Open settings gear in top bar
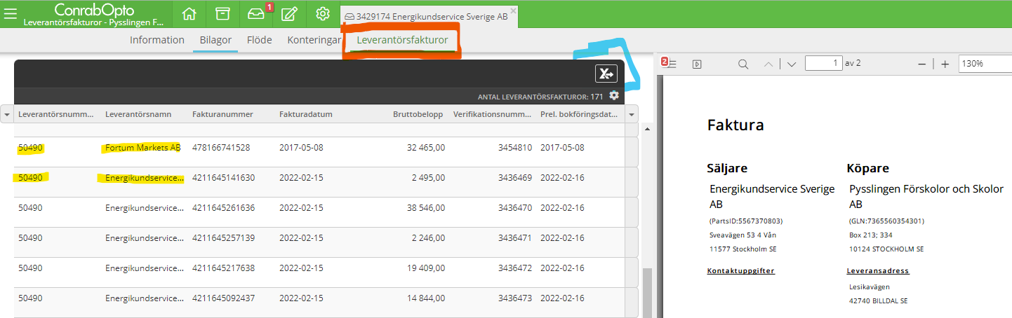1012x318 pixels. [323, 15]
